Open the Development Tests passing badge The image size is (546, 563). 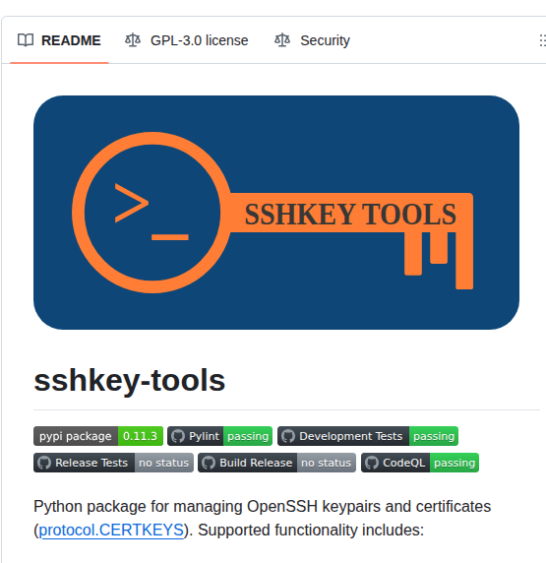(368, 436)
